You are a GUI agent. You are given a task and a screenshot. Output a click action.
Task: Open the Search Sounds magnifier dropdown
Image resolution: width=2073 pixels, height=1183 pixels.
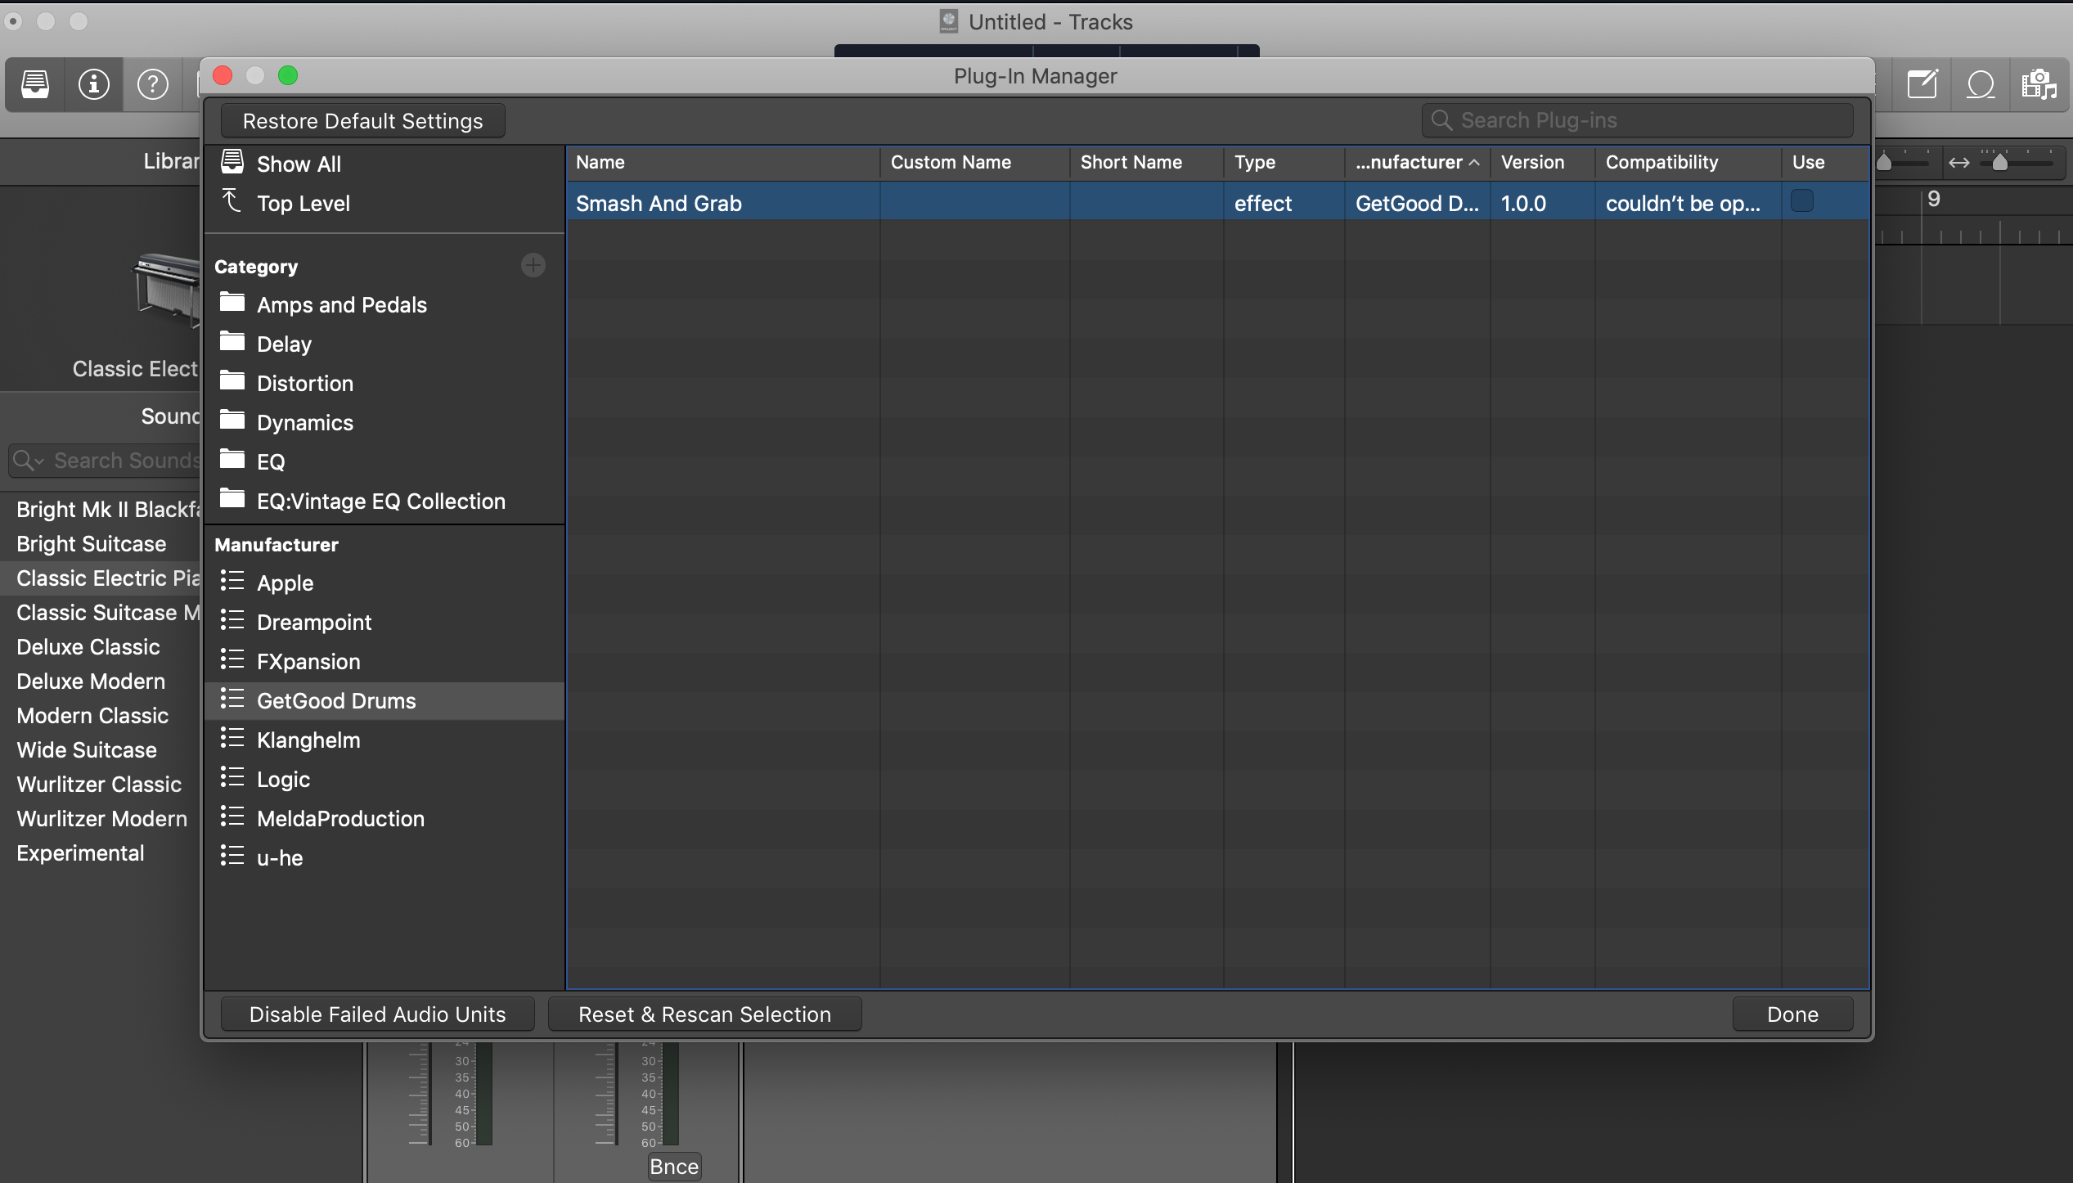click(x=28, y=461)
